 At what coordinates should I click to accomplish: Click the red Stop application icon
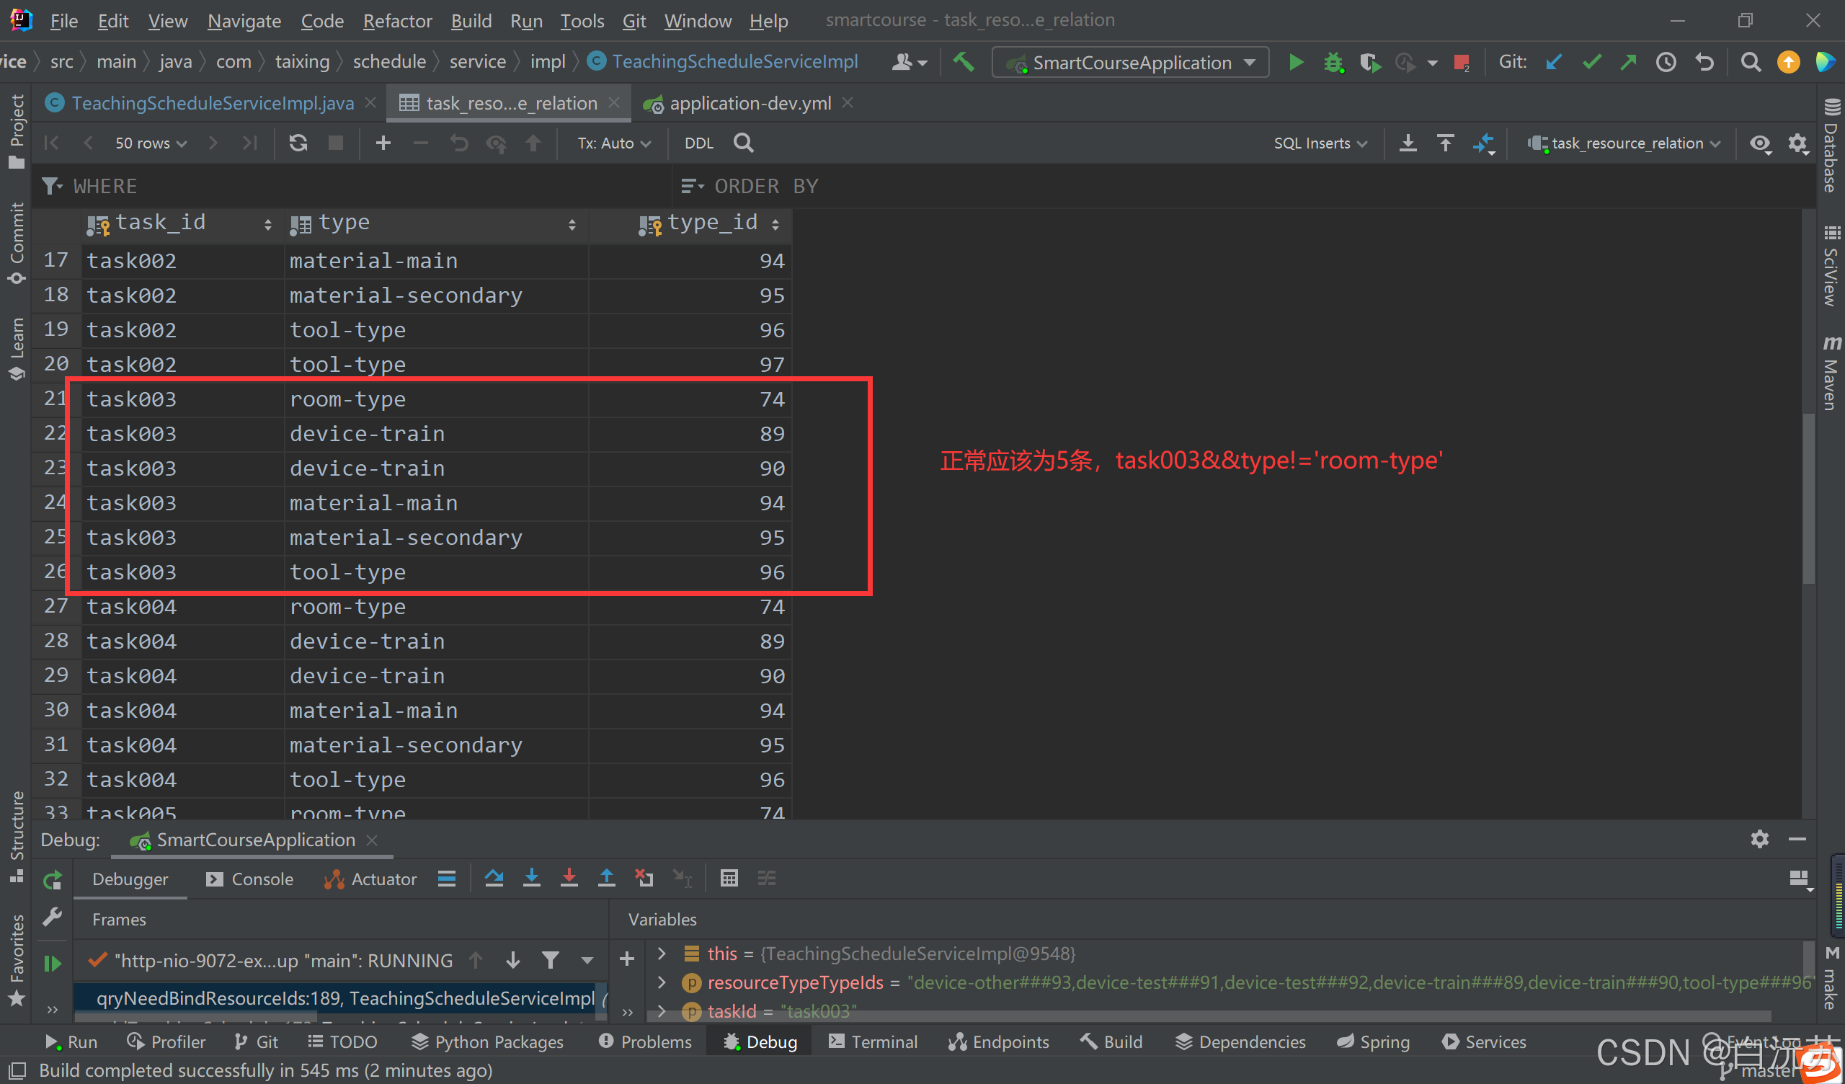1462,62
